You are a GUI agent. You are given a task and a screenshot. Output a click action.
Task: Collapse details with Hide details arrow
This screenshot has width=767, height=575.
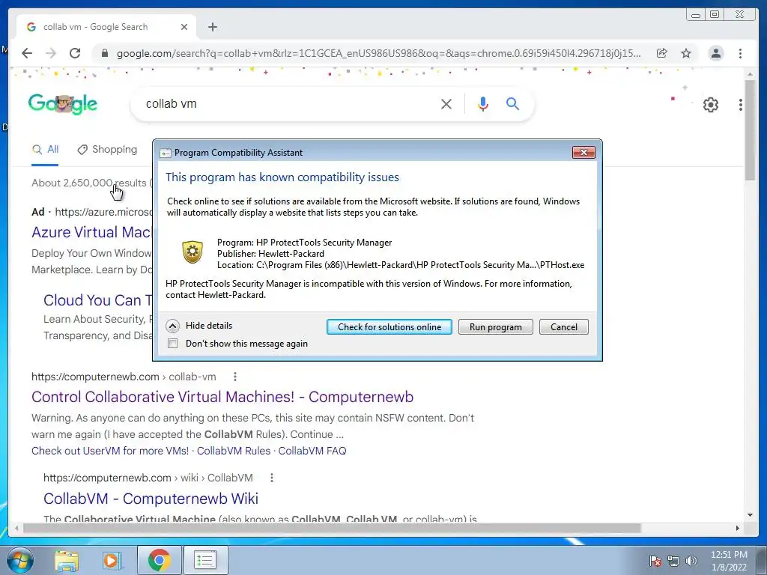tap(173, 326)
